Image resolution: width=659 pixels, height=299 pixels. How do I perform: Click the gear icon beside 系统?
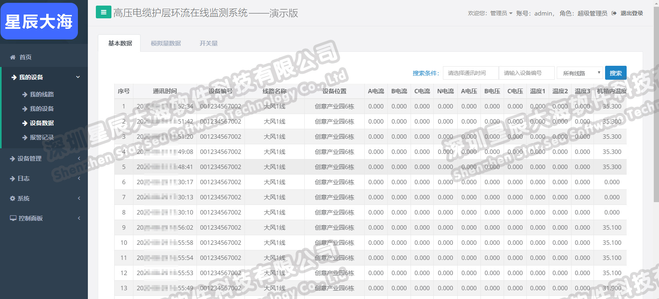[12, 199]
